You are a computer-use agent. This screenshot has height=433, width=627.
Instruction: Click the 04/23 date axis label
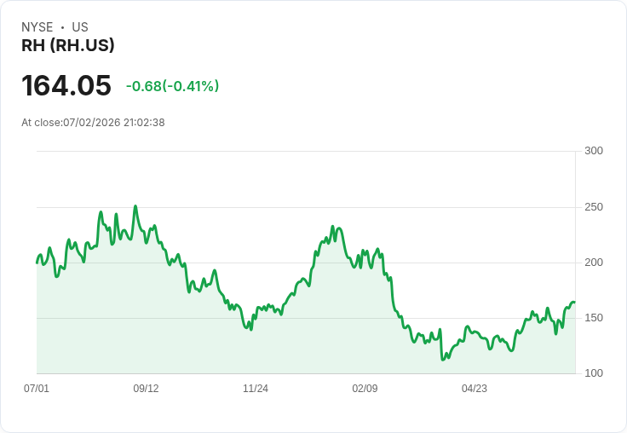475,388
